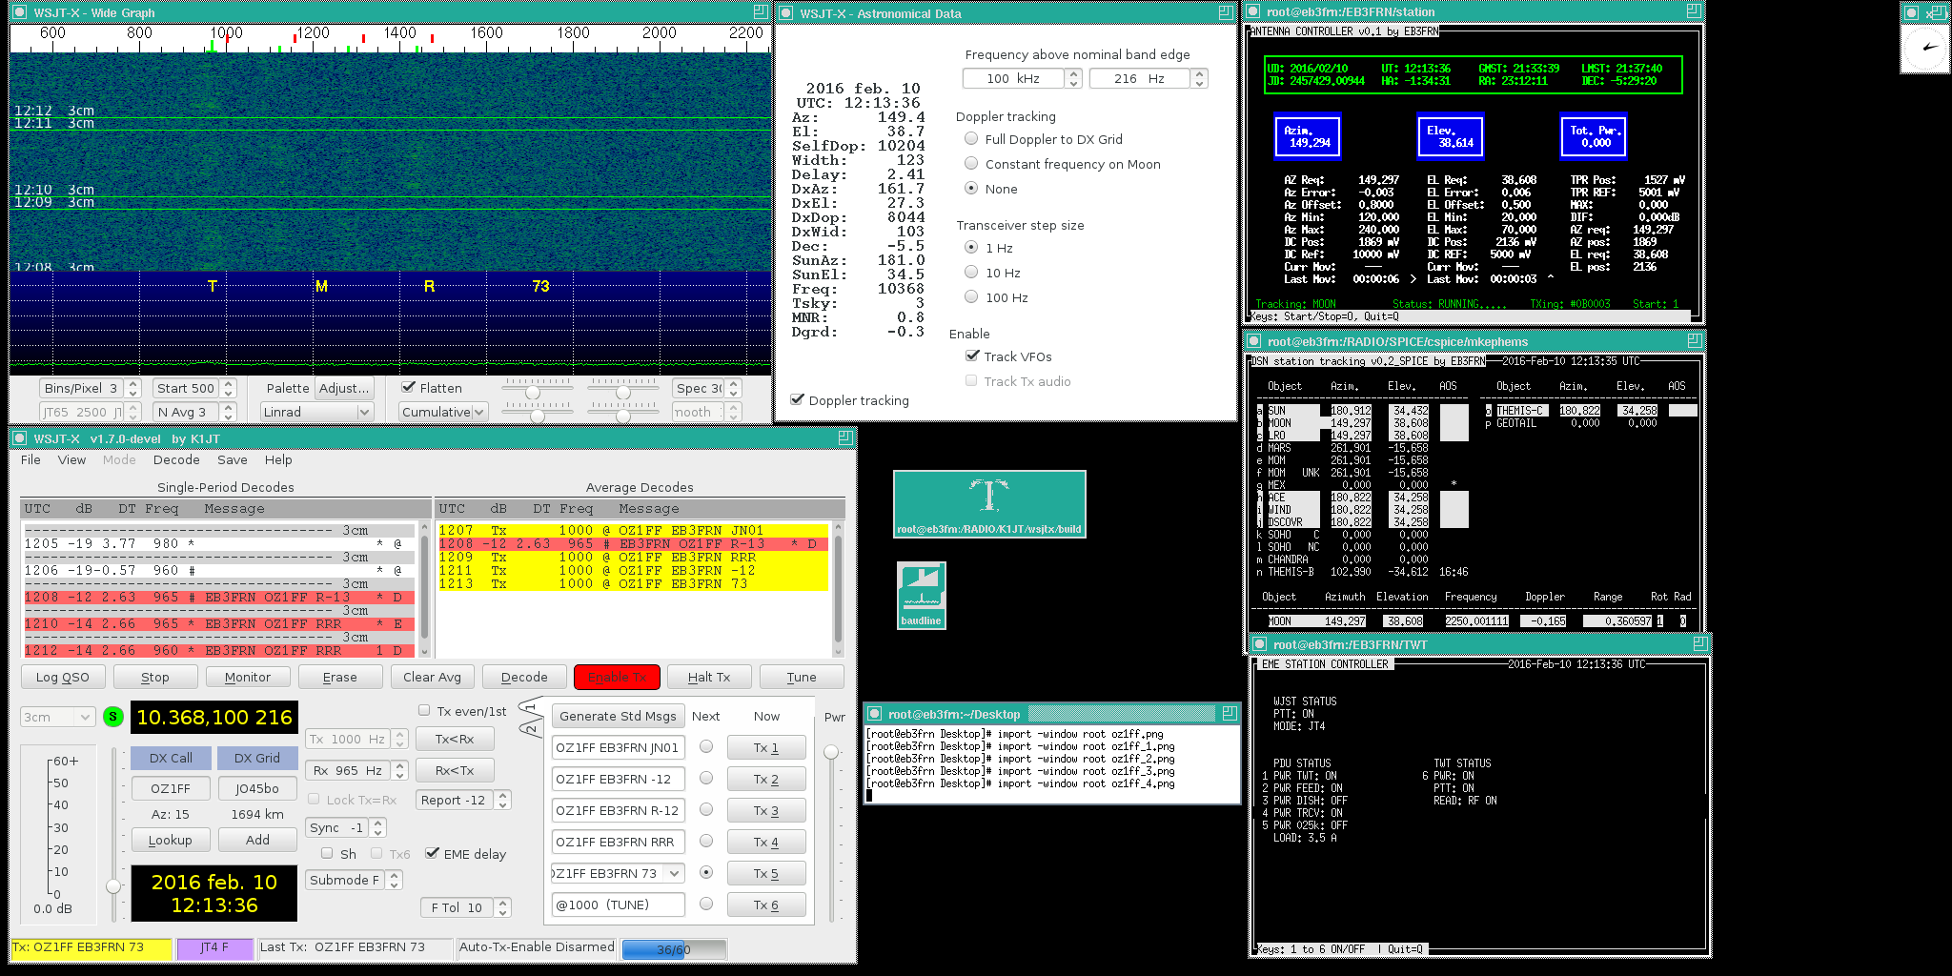Click the terminal icon for wsjtx/build
Screen dimensions: 1952x976
(x=988, y=502)
